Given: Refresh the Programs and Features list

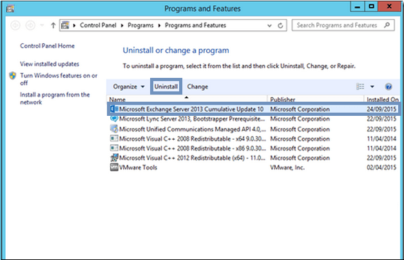Looking at the screenshot, I should (280, 26).
